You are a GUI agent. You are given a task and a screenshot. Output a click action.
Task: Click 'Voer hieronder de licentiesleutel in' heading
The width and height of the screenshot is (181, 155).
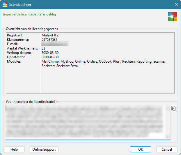(32, 102)
